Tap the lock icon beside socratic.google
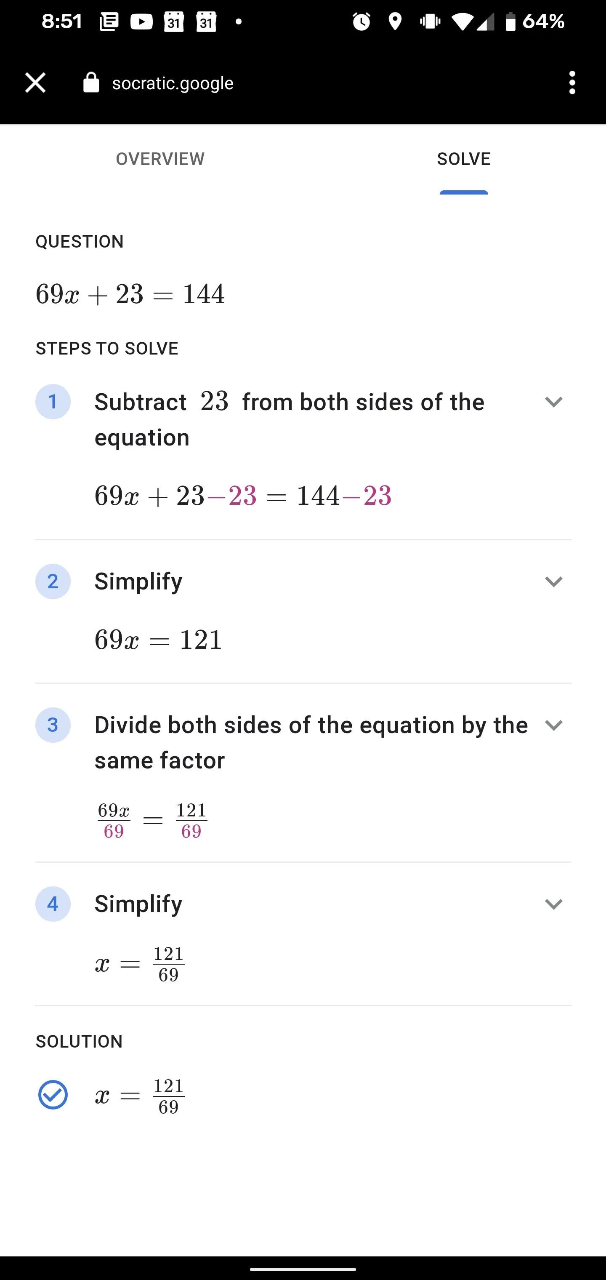 (x=91, y=83)
